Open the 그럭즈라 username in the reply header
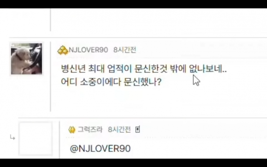267x167 pixels. (x=90, y=129)
